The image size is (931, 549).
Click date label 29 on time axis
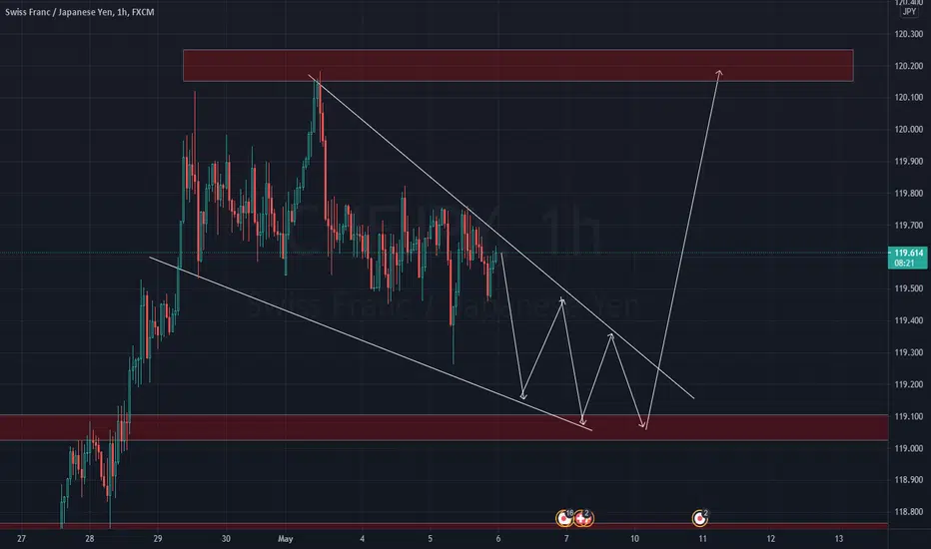pos(158,539)
